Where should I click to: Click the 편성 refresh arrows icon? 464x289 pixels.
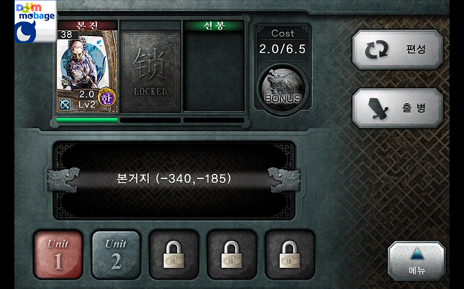click(376, 50)
